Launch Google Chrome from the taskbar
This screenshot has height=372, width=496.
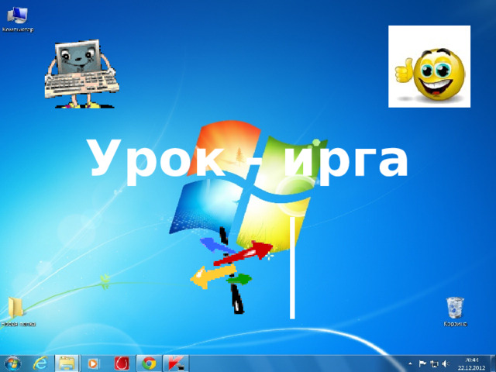[x=149, y=363]
